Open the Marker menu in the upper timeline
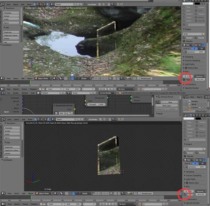The width and height of the screenshot is (210, 206). tap(16, 89)
